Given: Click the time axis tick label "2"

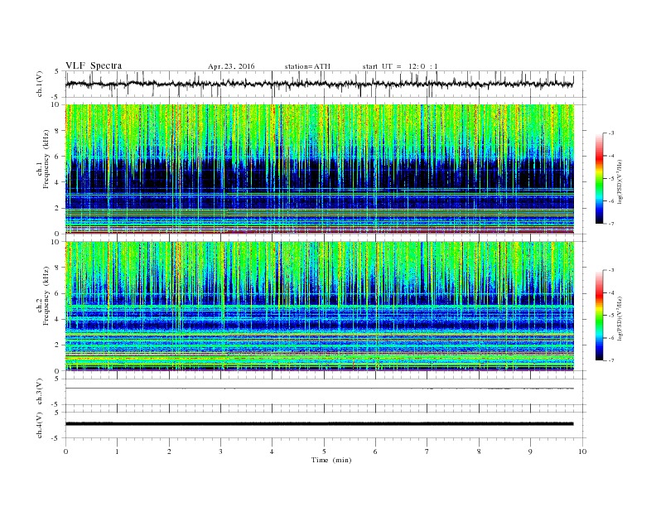Looking at the screenshot, I should click(x=169, y=451).
